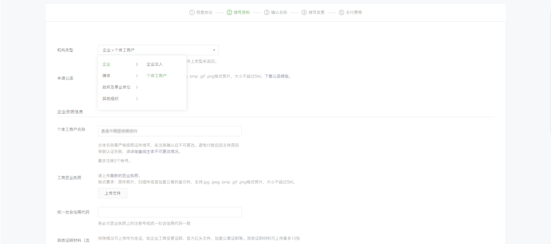Select 政府及事业单位 category
Screen dimensions: 551x244
click(x=116, y=87)
